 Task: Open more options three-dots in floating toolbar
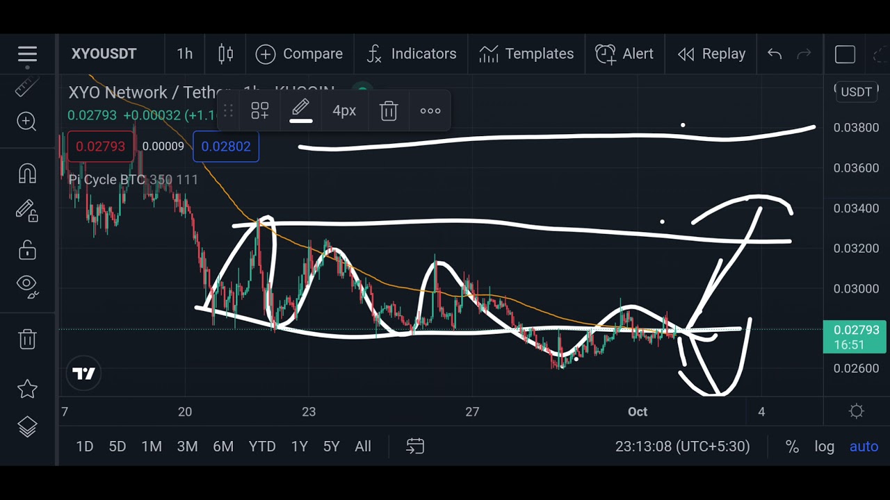[x=430, y=110]
